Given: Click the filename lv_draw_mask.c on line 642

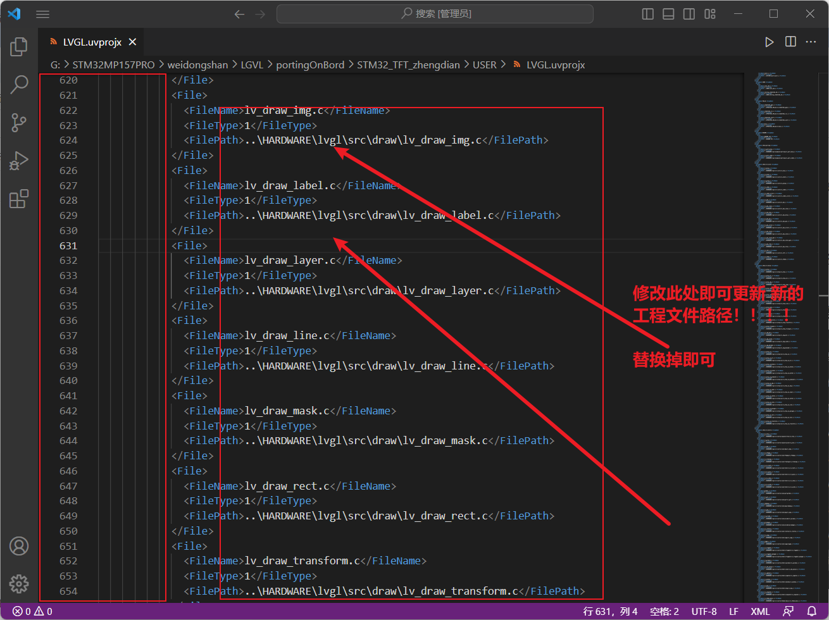Looking at the screenshot, I should 287,411.
